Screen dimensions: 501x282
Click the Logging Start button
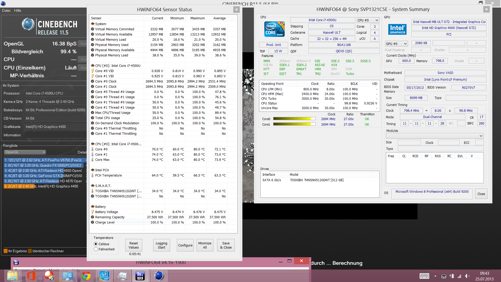pos(162,245)
